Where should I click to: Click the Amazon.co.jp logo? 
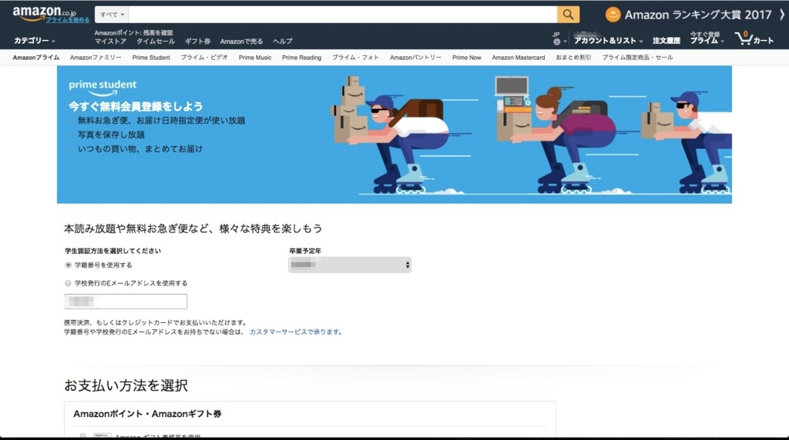[x=44, y=12]
